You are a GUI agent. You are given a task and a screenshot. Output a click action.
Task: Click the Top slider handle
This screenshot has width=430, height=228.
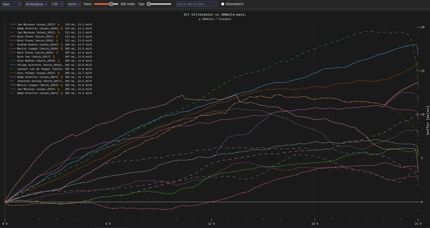(x=149, y=4)
